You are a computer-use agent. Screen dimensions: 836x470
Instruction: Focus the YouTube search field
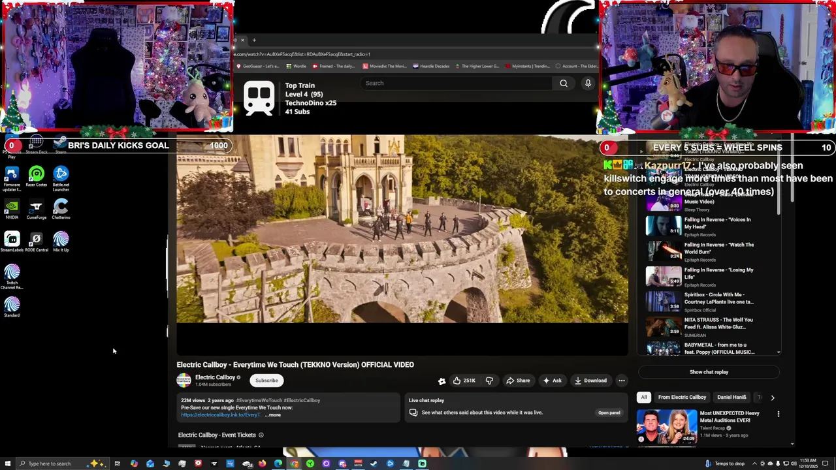(457, 84)
